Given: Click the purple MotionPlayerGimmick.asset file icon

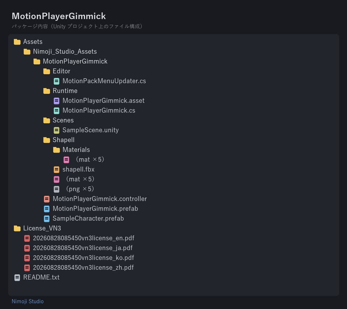Looking at the screenshot, I should 57,101.
